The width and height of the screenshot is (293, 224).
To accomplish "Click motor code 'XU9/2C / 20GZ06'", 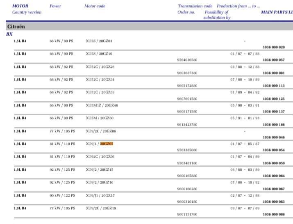I will click(101, 131).
